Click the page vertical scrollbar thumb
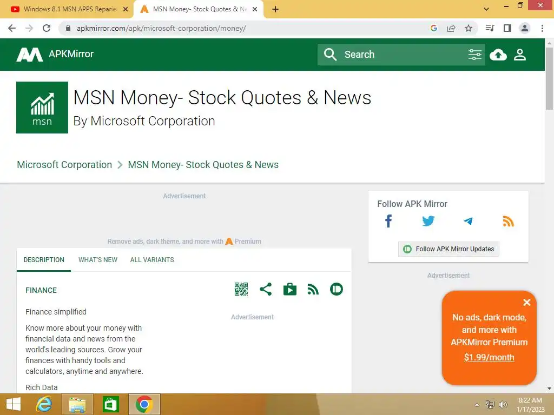 [549, 78]
